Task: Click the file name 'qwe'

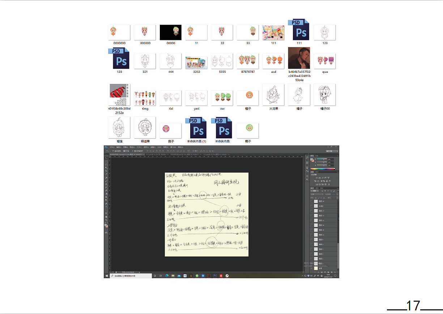Action: click(325, 72)
